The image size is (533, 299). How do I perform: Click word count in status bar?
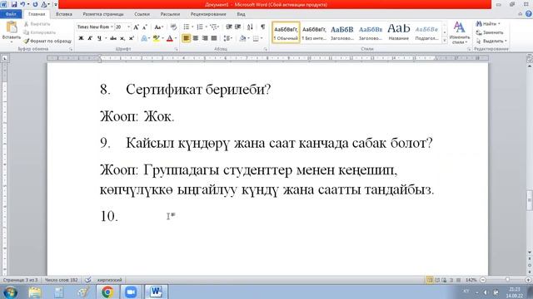pyautogui.click(x=61, y=280)
